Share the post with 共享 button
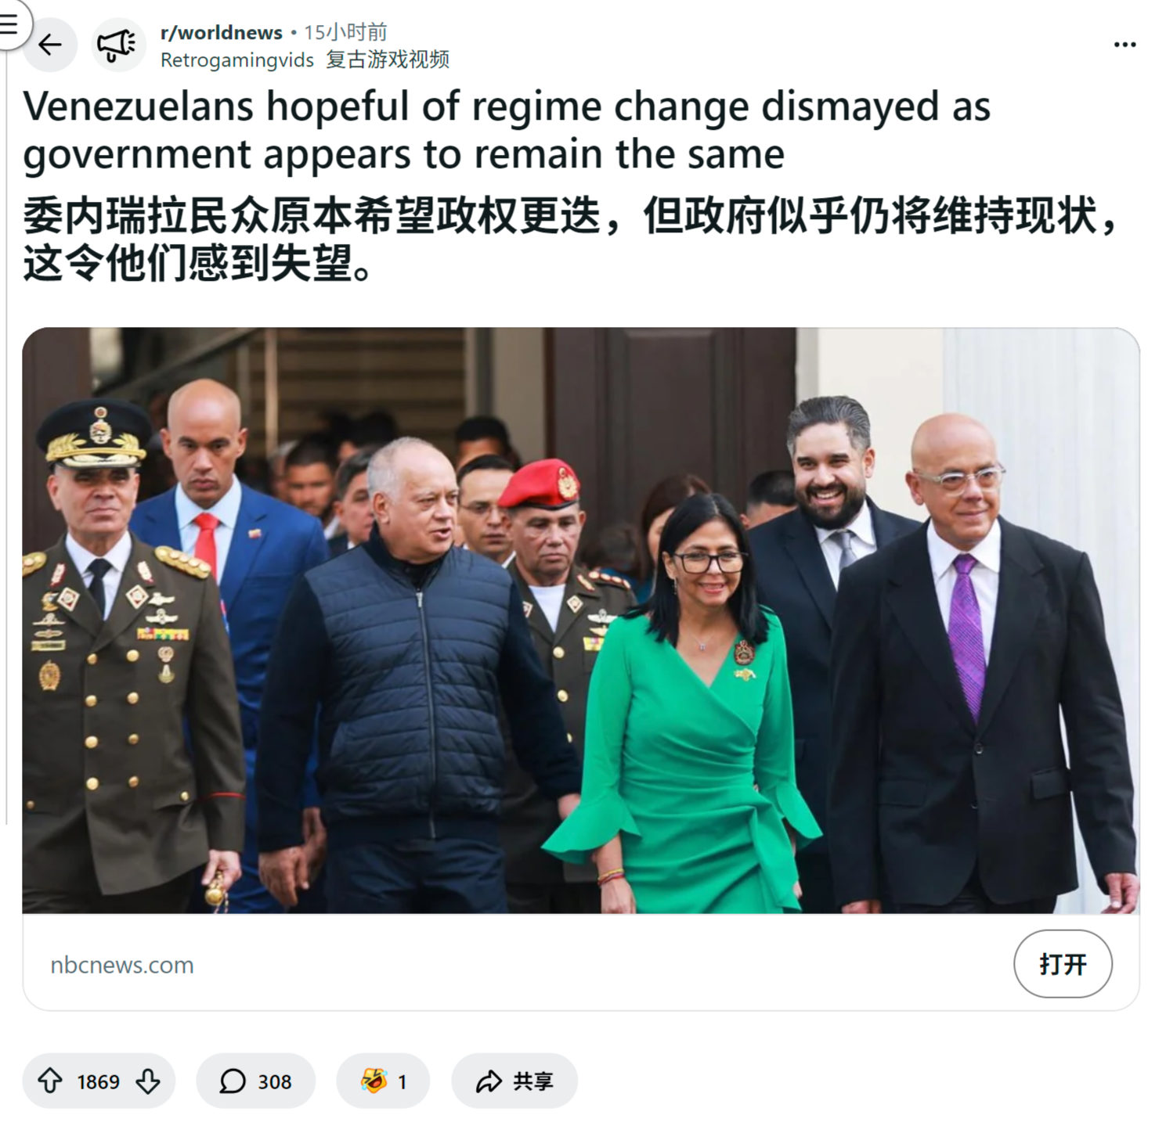The height and width of the screenshot is (1126, 1166). point(514,1081)
